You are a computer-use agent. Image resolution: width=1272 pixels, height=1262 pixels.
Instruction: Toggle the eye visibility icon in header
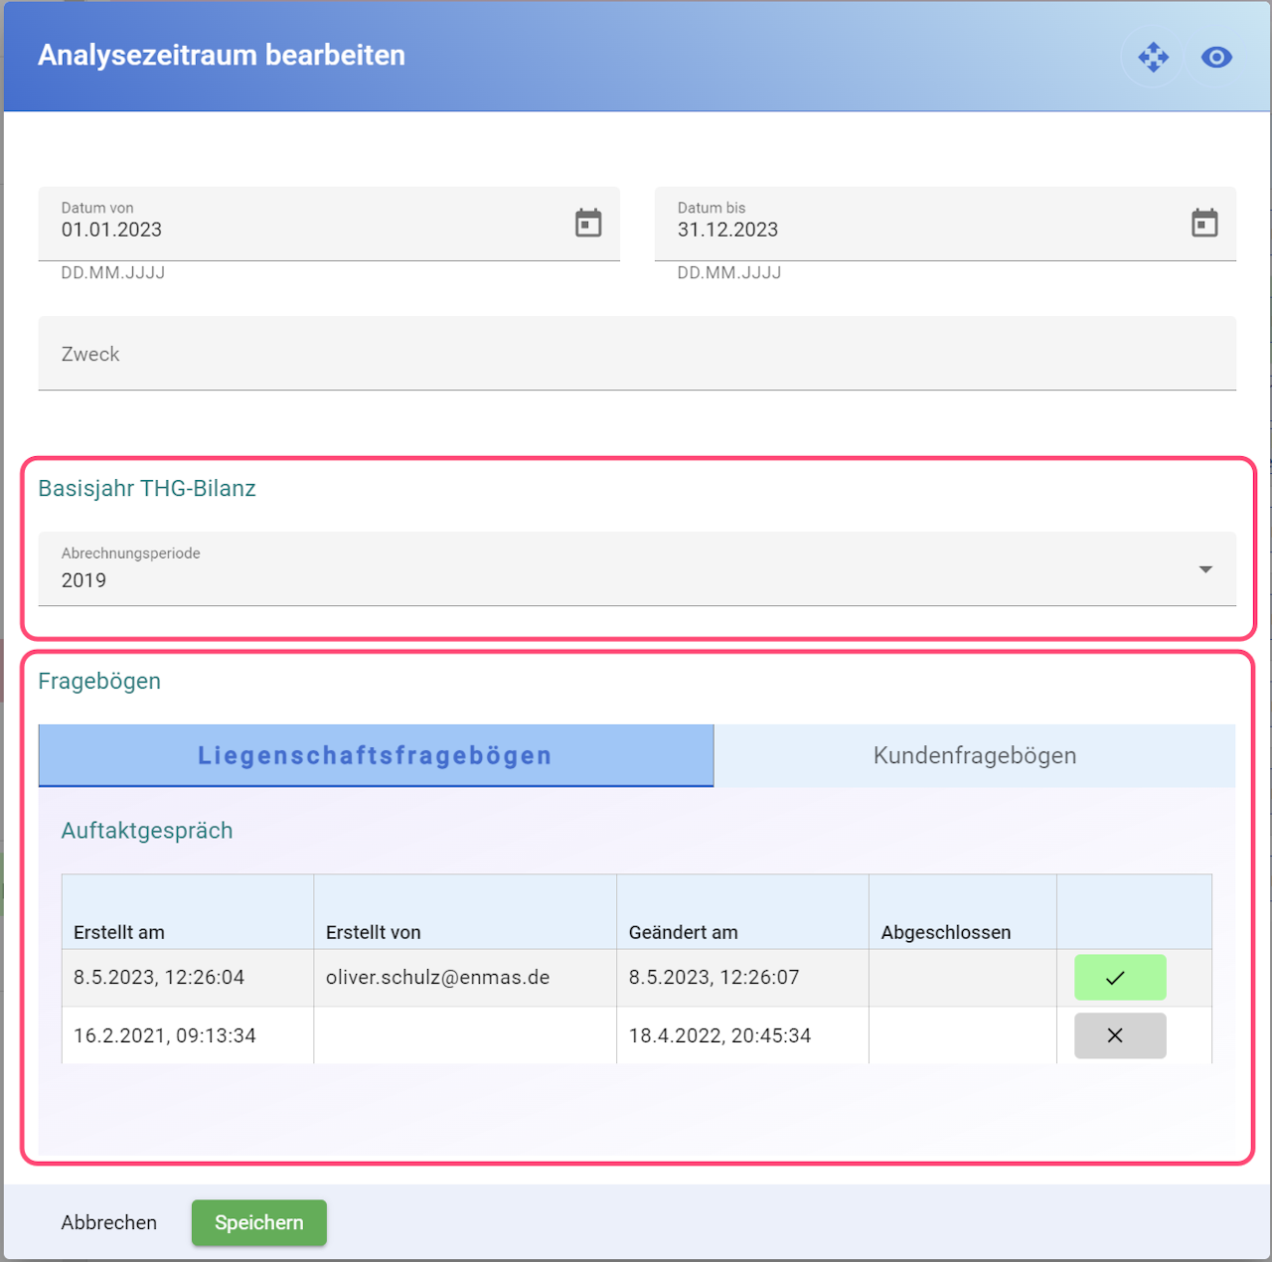click(x=1216, y=57)
